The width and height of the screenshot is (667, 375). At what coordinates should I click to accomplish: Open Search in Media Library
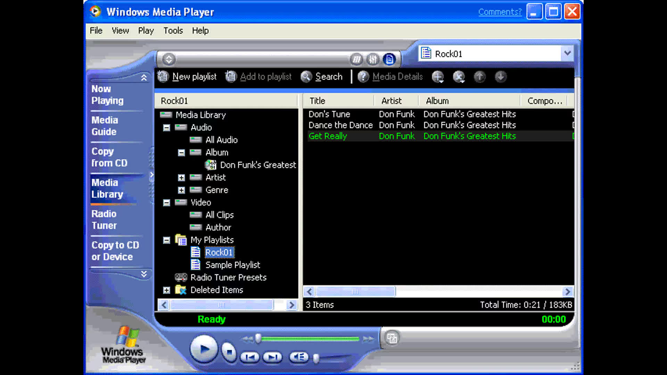tap(322, 76)
